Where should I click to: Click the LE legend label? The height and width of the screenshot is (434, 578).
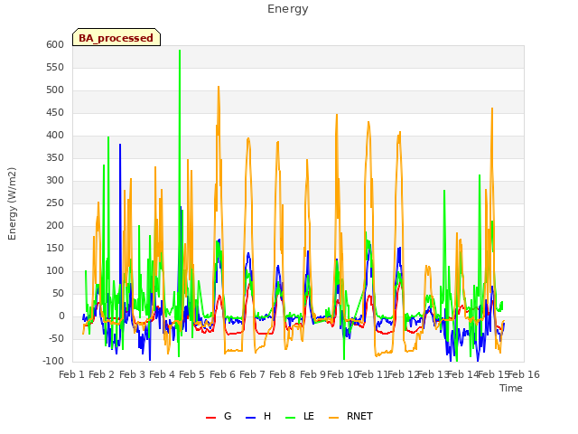pos(309,416)
